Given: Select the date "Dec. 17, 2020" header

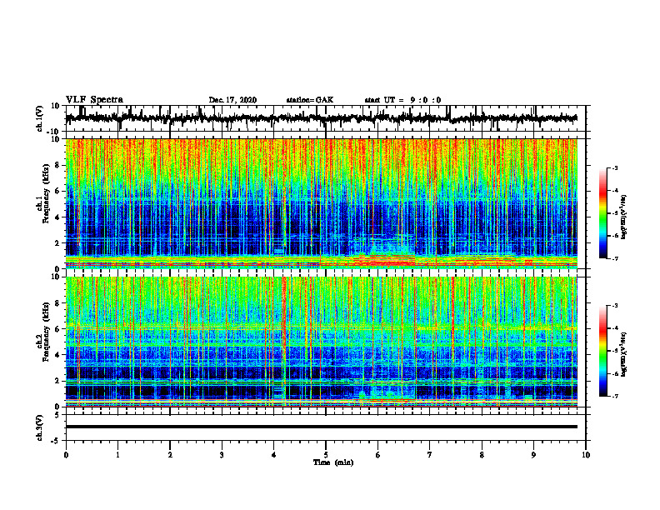Looking at the screenshot, I should (232, 100).
